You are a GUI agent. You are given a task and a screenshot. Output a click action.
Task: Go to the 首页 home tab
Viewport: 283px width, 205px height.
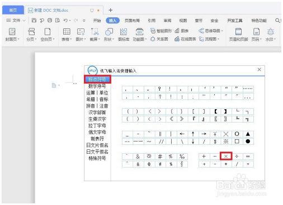(x=13, y=10)
